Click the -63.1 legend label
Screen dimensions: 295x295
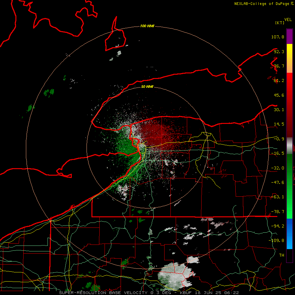point(278,197)
